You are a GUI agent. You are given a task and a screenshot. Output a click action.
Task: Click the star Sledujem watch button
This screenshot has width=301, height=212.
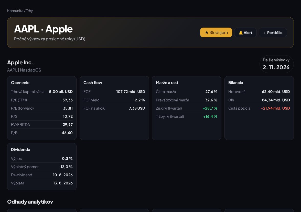216,32
